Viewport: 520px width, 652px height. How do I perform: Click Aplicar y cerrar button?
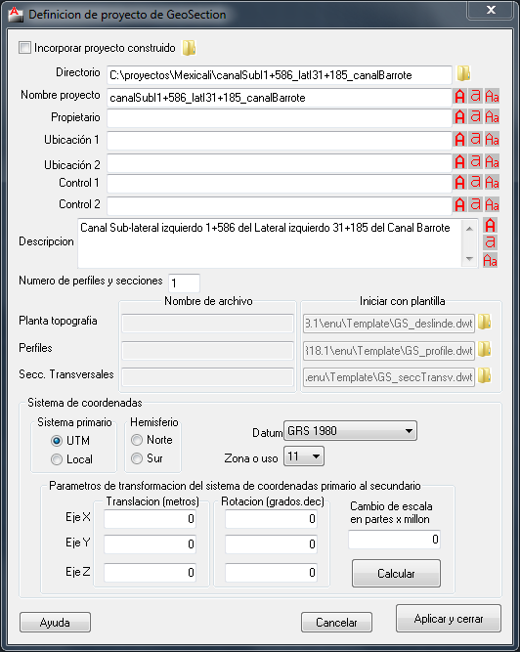pyautogui.click(x=449, y=619)
